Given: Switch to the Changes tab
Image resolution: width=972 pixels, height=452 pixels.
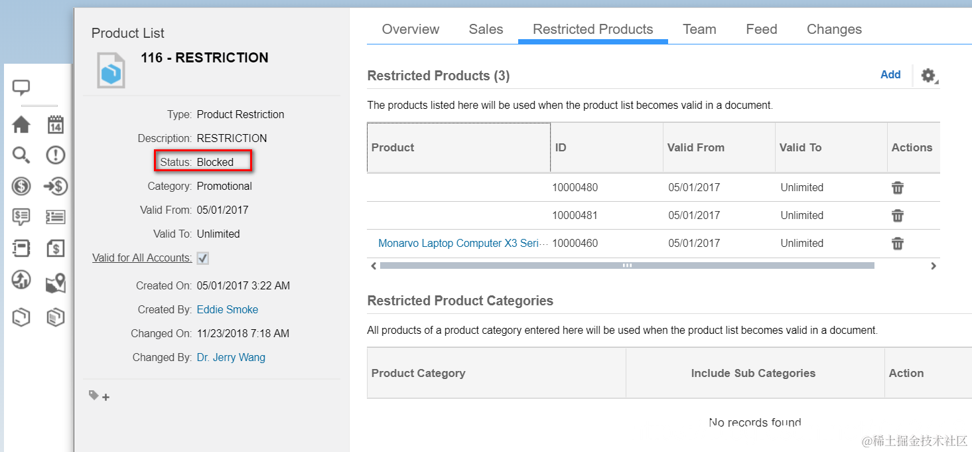Looking at the screenshot, I should click(834, 29).
